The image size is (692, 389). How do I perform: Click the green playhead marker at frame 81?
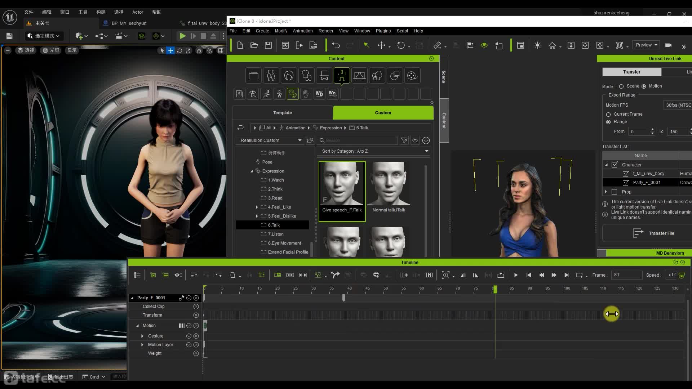click(x=495, y=289)
